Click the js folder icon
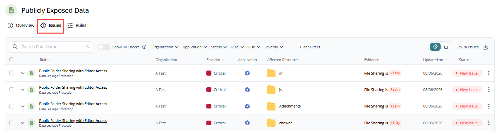This screenshot has width=499, height=132. 271,90
